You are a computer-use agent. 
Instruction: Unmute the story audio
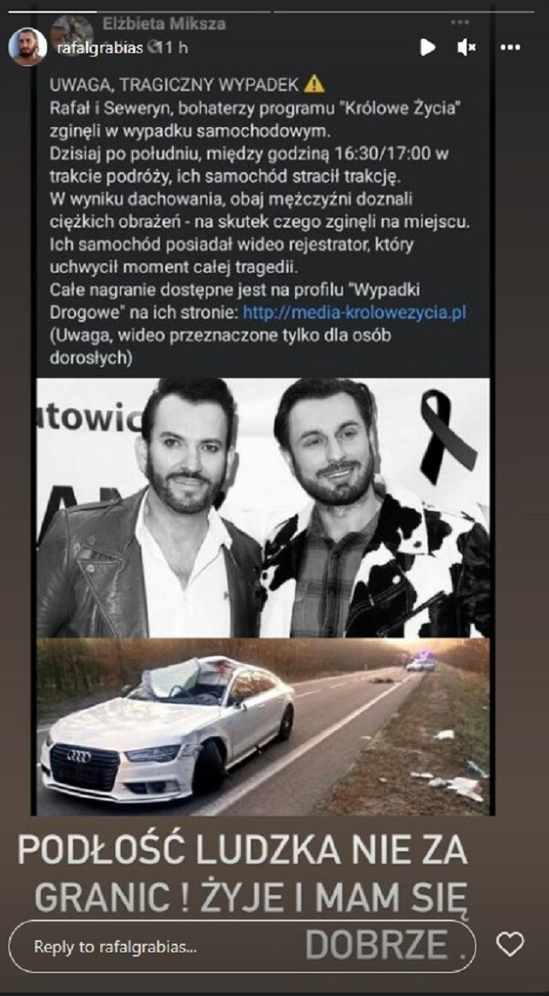(x=467, y=47)
